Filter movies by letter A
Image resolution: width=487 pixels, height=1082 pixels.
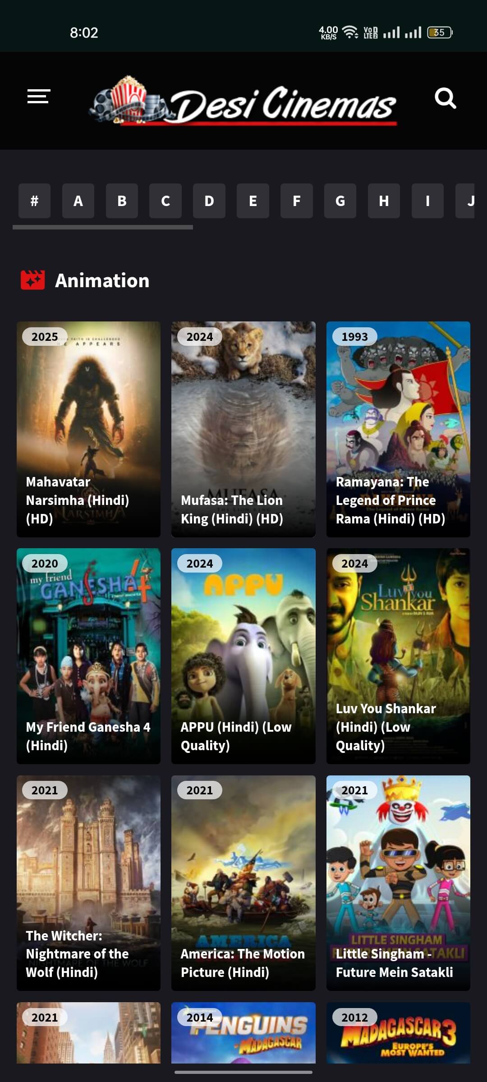coord(78,201)
